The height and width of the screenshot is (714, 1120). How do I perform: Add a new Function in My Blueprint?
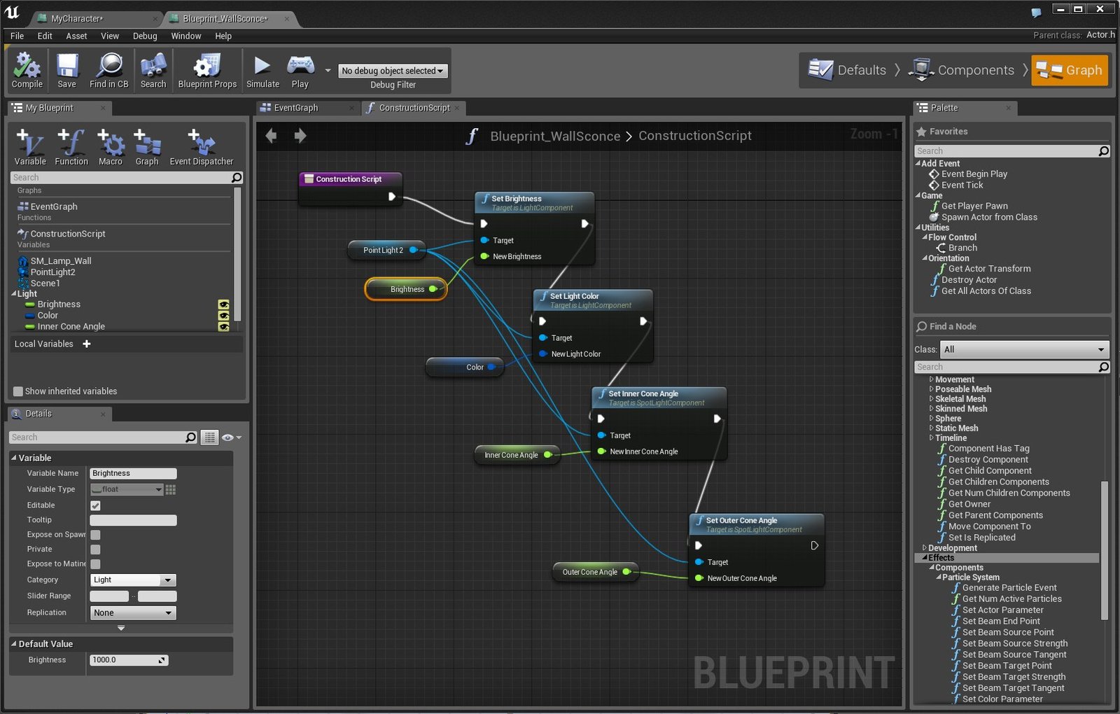[71, 147]
